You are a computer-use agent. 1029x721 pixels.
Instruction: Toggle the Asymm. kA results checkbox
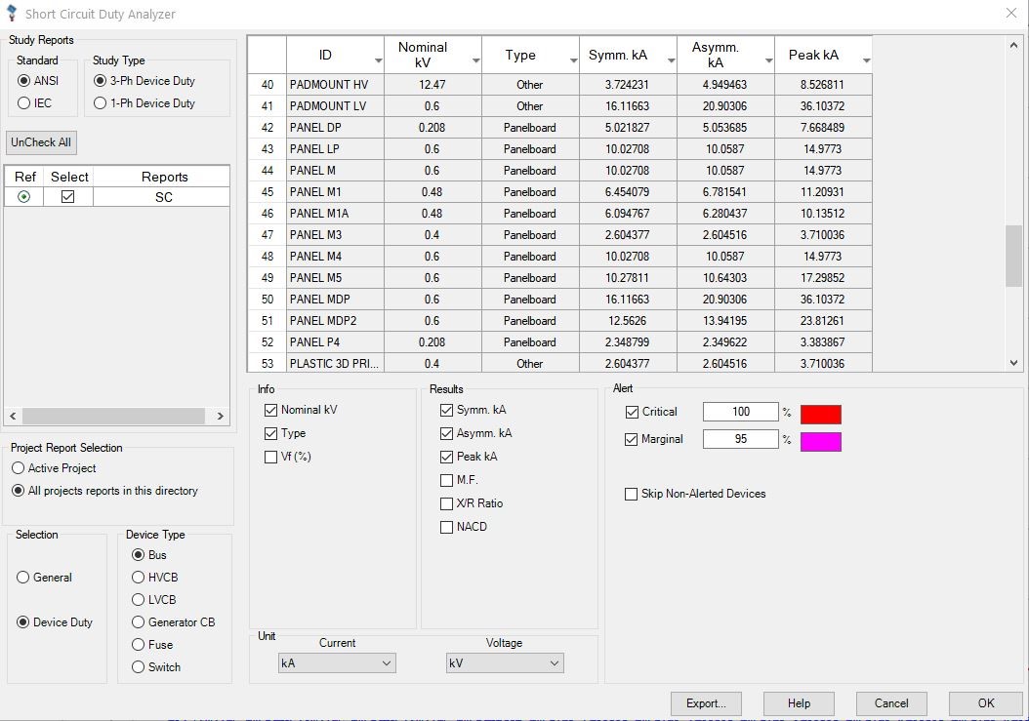446,433
